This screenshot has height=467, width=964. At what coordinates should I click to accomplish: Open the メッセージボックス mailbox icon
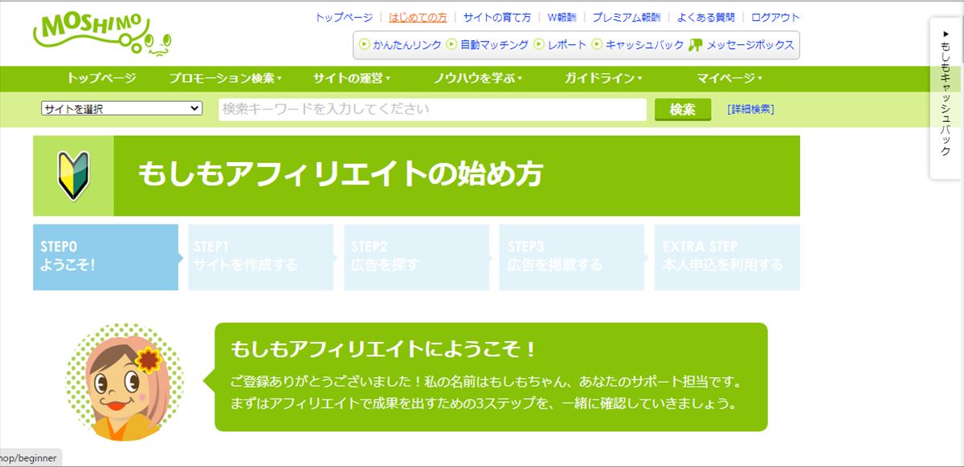(x=696, y=45)
